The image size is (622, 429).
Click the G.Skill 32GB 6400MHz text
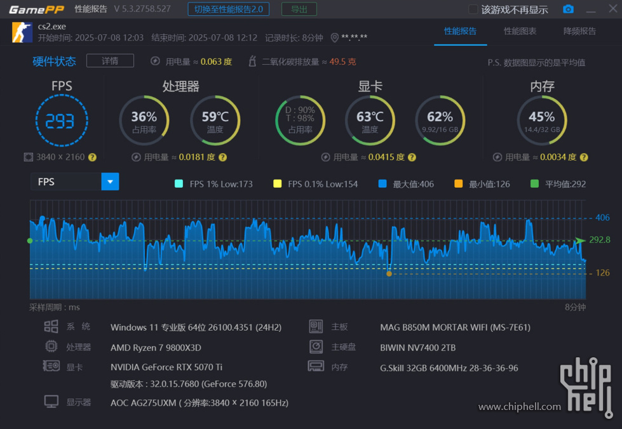(x=449, y=368)
